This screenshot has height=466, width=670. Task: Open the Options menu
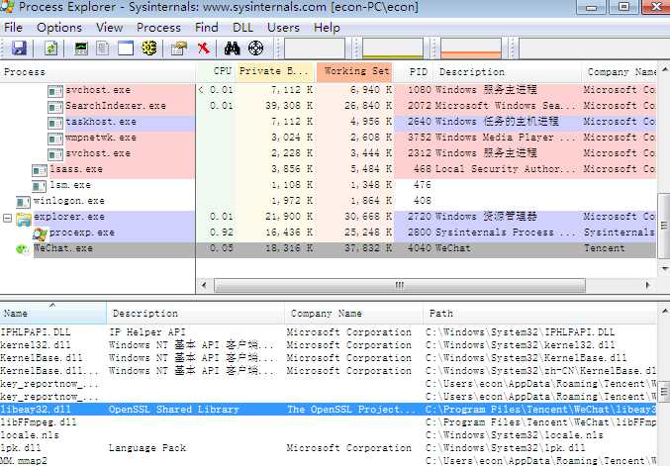(59, 28)
